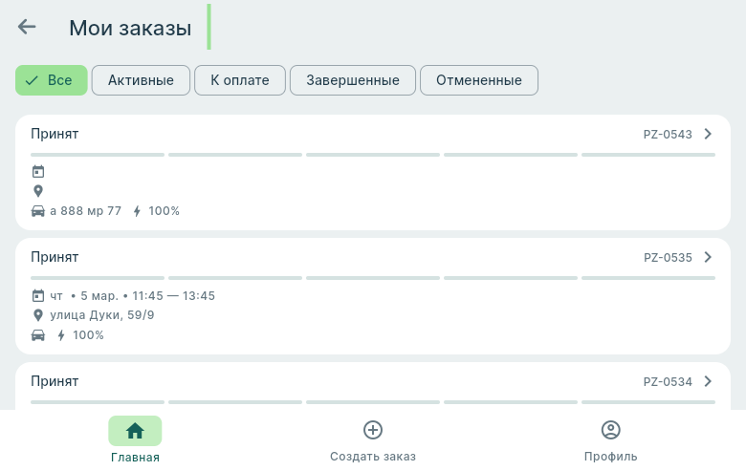Tap the plus circle create order icon
The width and height of the screenshot is (746, 471).
(x=373, y=430)
